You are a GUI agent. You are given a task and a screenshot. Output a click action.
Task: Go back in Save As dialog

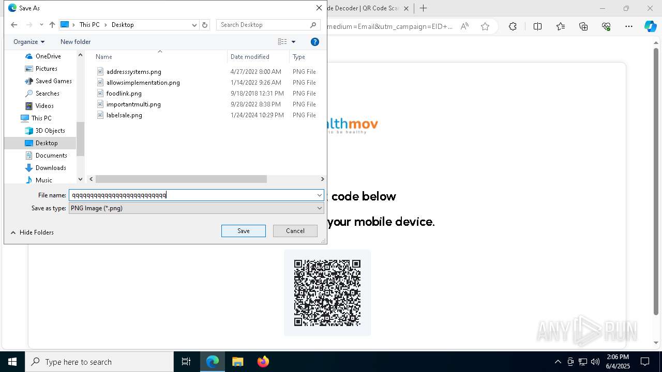click(14, 25)
